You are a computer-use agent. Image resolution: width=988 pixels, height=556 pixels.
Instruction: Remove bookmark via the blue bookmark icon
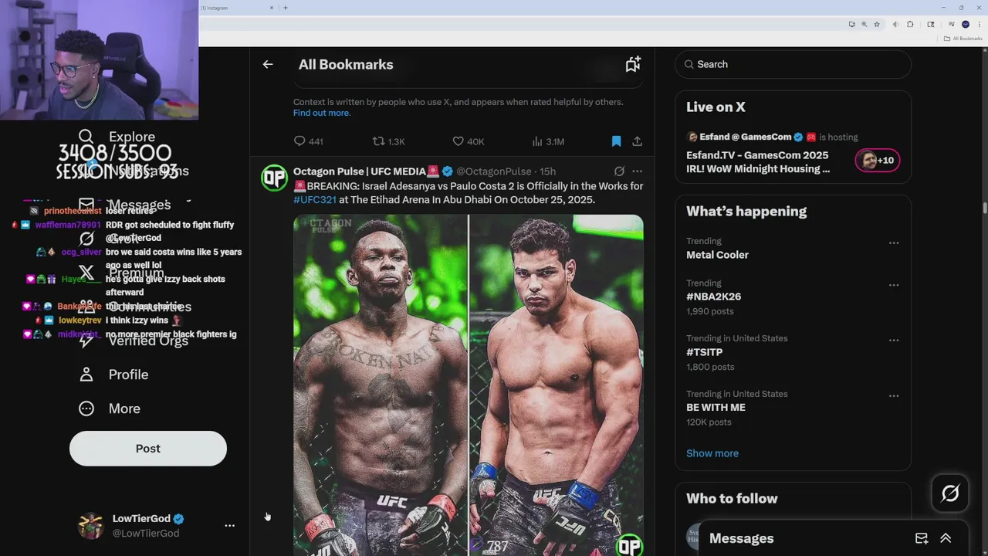tap(616, 141)
